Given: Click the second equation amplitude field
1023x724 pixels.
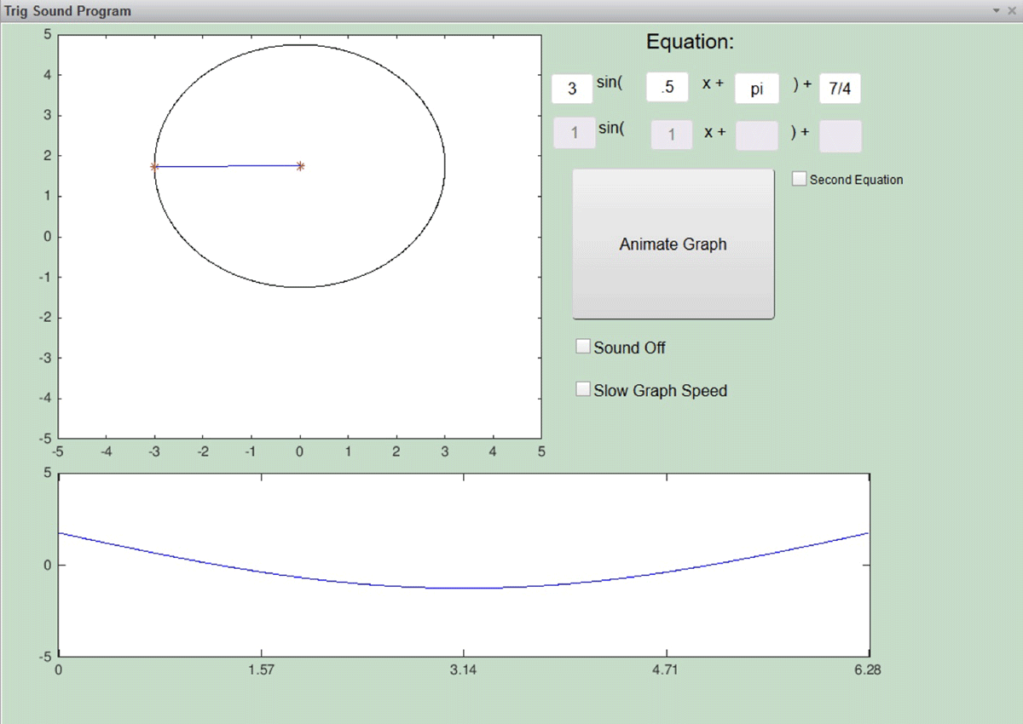Looking at the screenshot, I should pos(574,132).
